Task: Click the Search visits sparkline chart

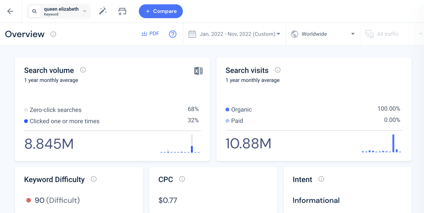Action: 381,143
